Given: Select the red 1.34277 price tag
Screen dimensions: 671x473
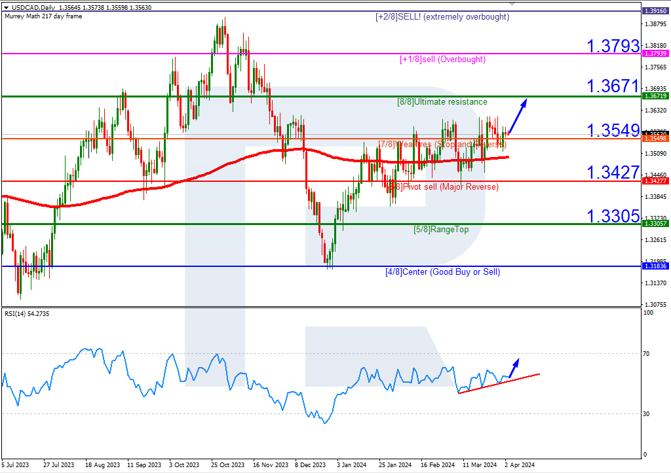Looking at the screenshot, I should tap(655, 181).
